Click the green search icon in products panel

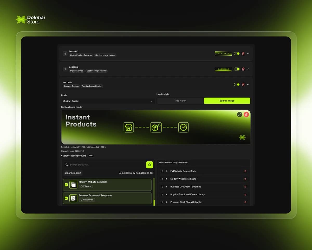[149, 165]
